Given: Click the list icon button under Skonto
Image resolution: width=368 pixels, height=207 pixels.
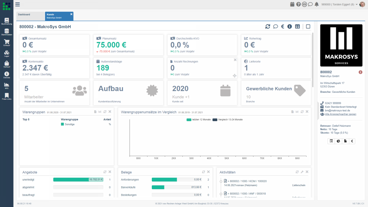Looking at the screenshot, I should [331, 141].
